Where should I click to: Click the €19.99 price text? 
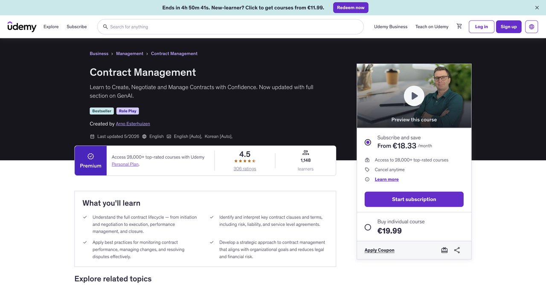(389, 231)
